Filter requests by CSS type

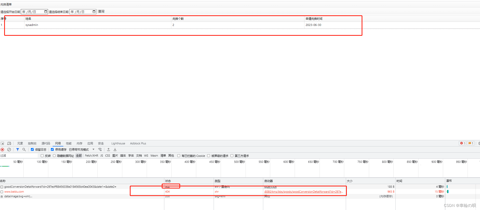(107, 156)
